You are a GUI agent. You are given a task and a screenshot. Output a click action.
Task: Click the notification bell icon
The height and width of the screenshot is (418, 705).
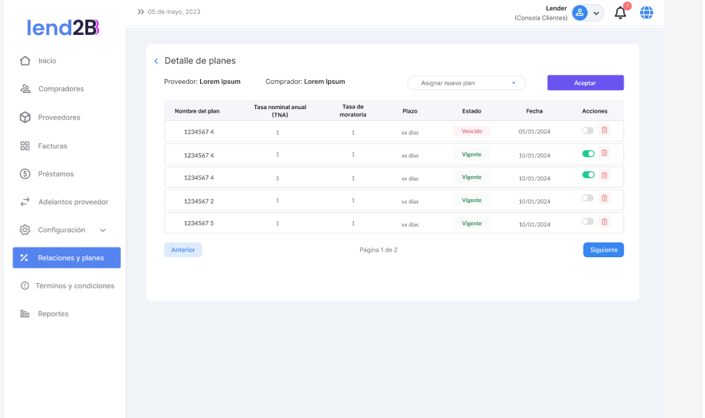pos(620,13)
